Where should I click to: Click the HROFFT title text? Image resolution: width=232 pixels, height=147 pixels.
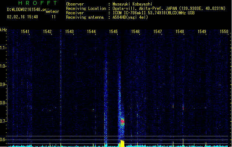38,3
